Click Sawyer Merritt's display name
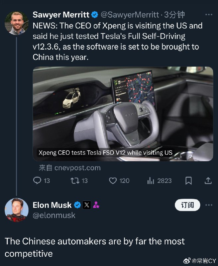Screen dimensions: 218x266 click(x=61, y=15)
